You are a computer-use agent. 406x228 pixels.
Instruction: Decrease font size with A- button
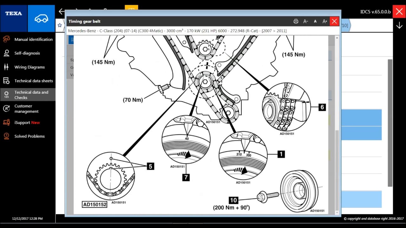(x=305, y=21)
